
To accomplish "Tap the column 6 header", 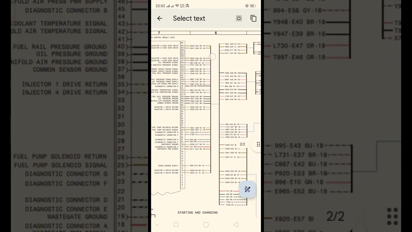I will (216, 33).
